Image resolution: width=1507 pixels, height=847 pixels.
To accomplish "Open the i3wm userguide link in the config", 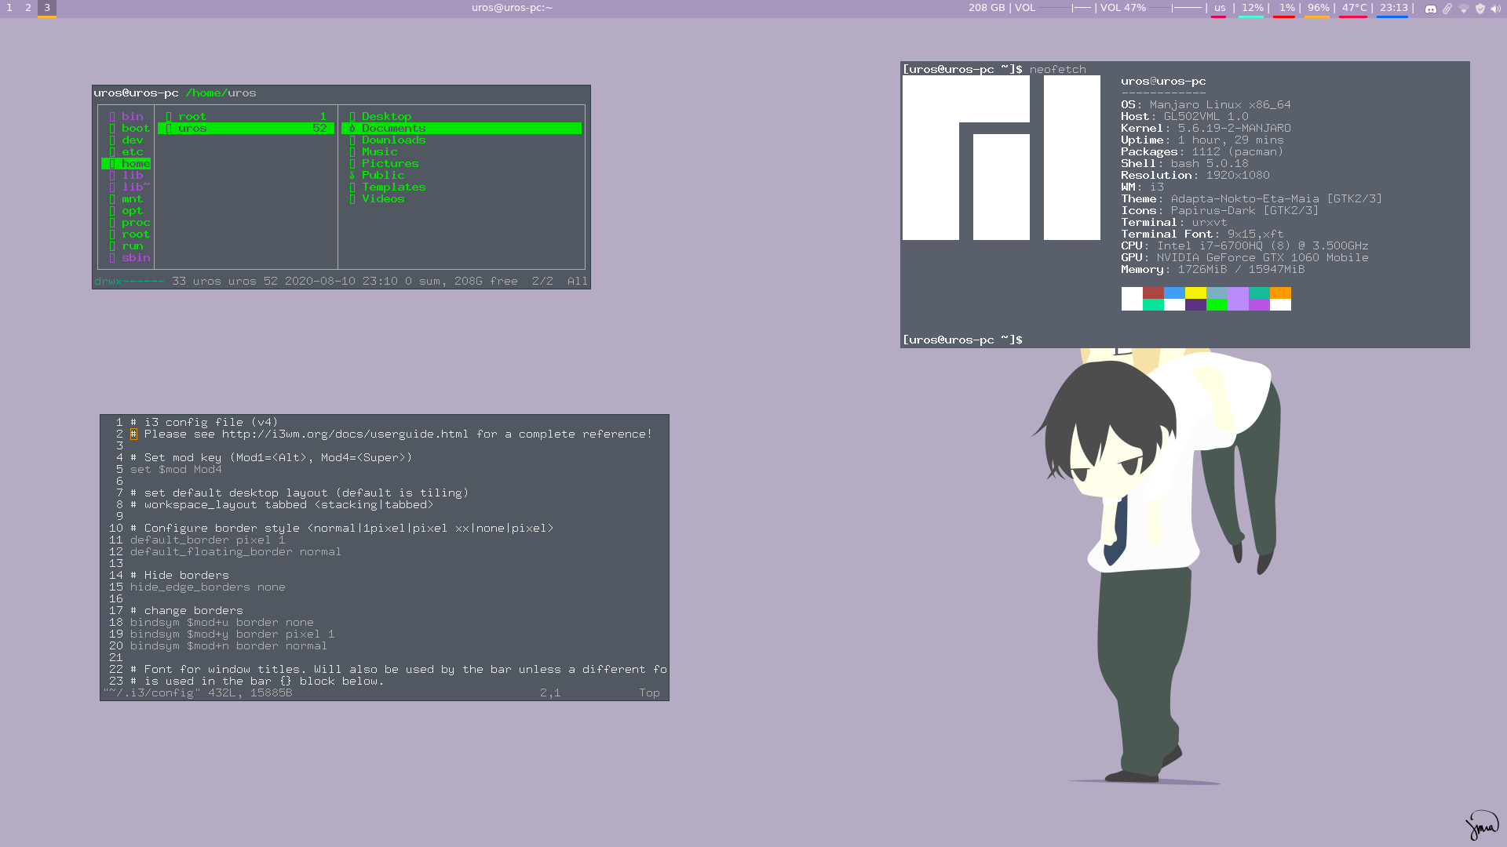I will pyautogui.click(x=345, y=434).
